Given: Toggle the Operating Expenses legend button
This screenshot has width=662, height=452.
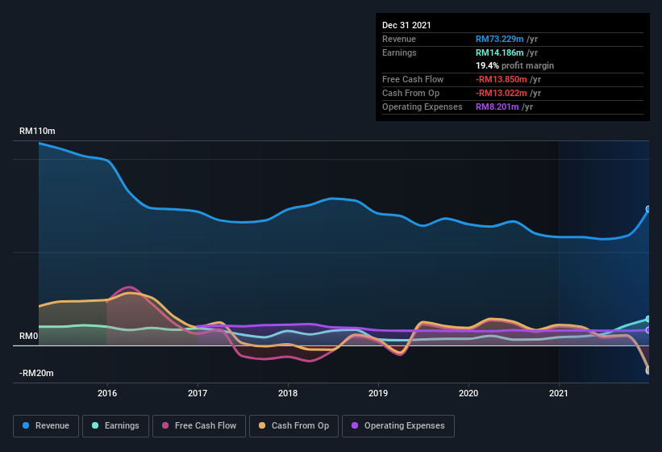Looking at the screenshot, I should 398,426.
